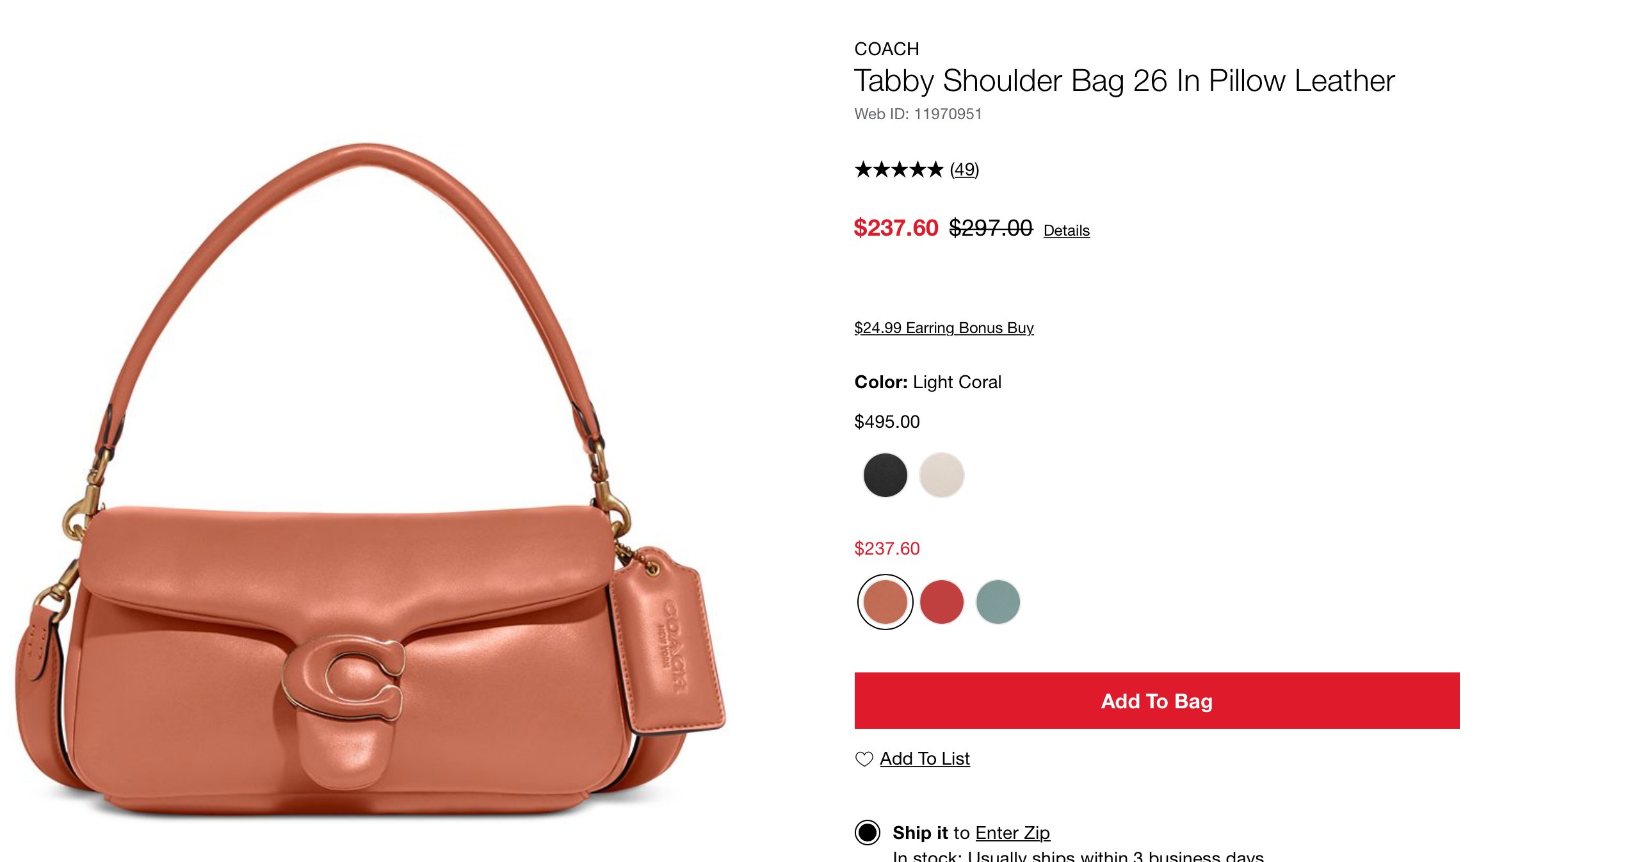Open the $24.99 Earring Bonus Buy offer
Image resolution: width=1625 pixels, height=862 pixels.
click(944, 328)
